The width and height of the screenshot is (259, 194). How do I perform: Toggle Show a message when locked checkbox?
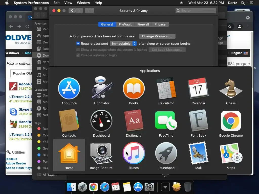click(x=78, y=50)
